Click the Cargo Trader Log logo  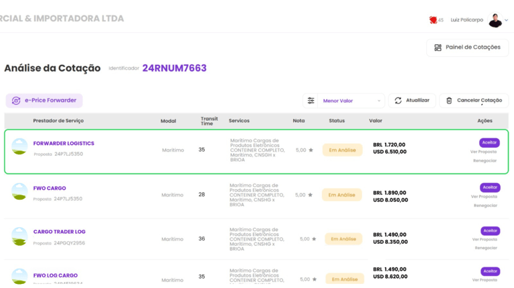pyautogui.click(x=19, y=236)
